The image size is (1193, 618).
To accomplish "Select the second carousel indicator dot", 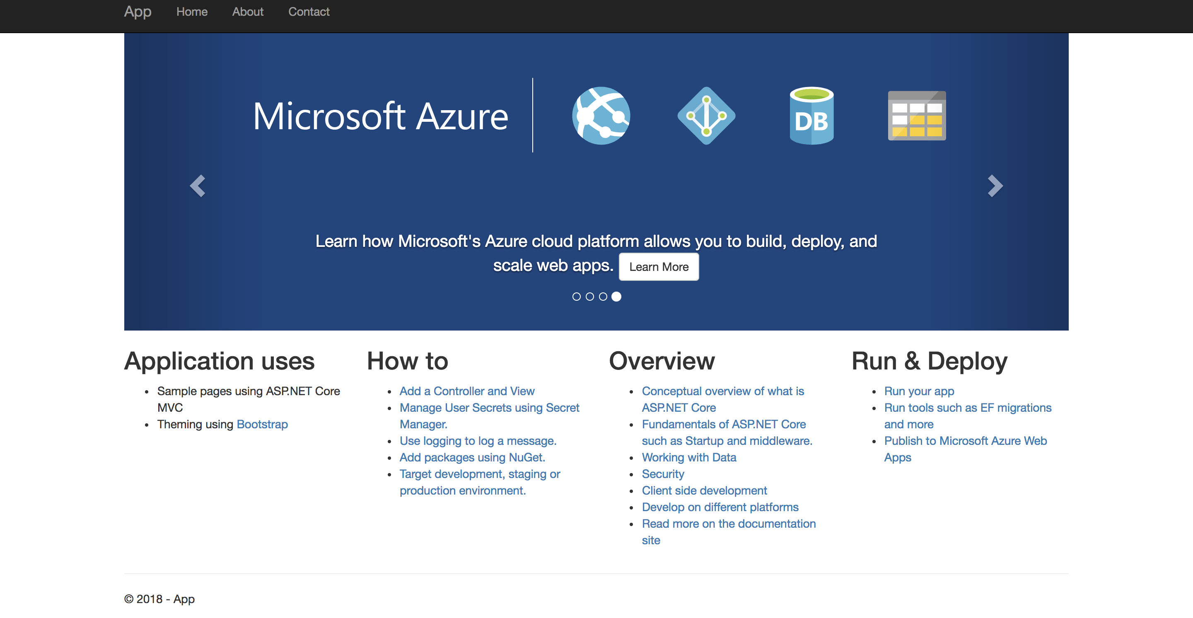I will [x=589, y=297].
